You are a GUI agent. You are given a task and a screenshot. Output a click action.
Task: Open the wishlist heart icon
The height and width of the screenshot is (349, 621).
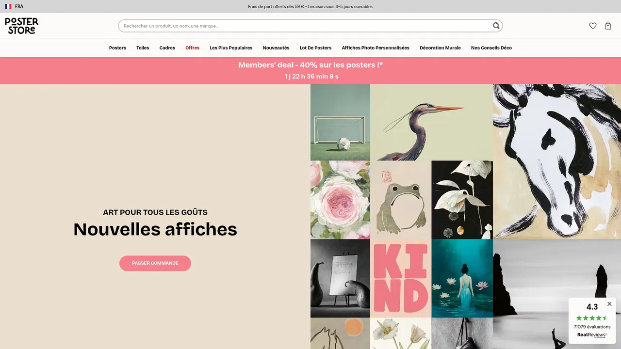pyautogui.click(x=593, y=26)
